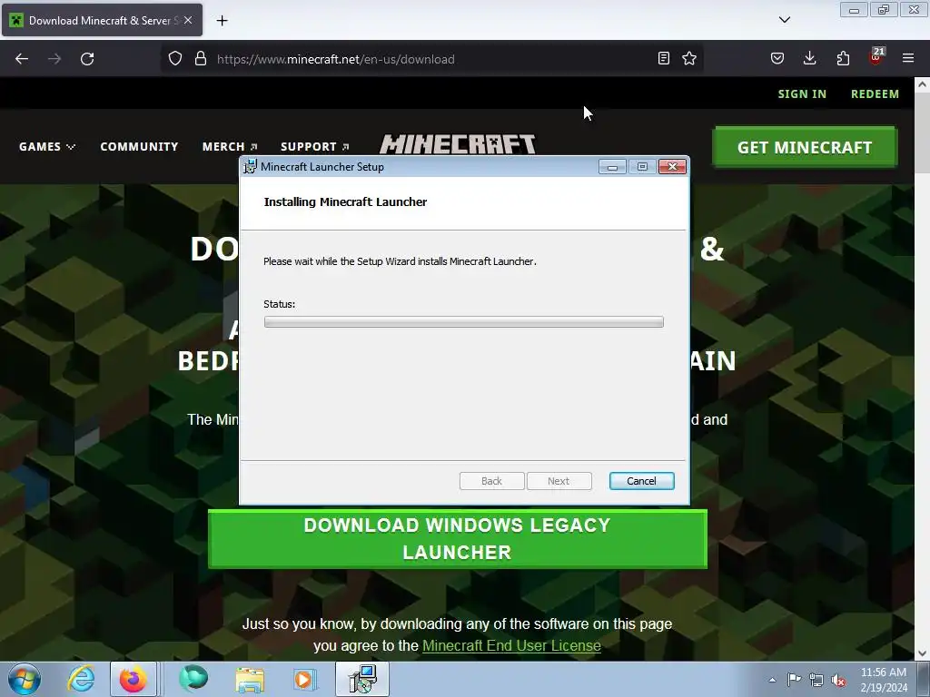This screenshot has width=930, height=697.
Task: Switch to Firefox in the taskbar
Action: (134, 679)
